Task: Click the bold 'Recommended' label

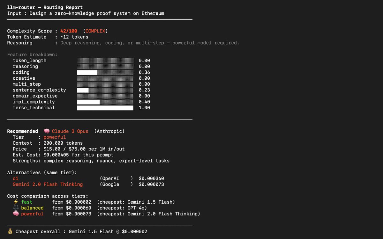Action: (23, 131)
